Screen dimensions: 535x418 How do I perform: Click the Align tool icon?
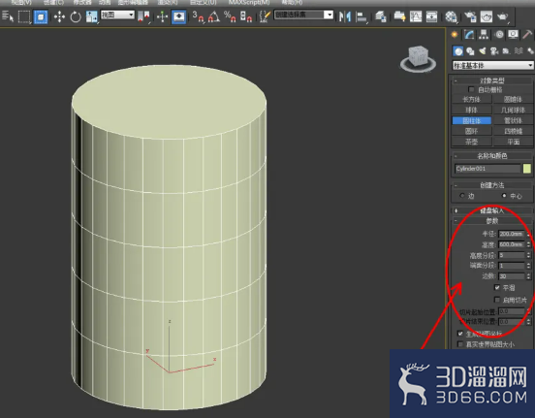[362, 16]
